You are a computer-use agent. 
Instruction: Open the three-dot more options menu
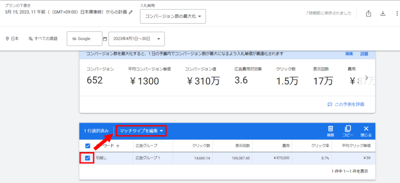pyautogui.click(x=397, y=13)
